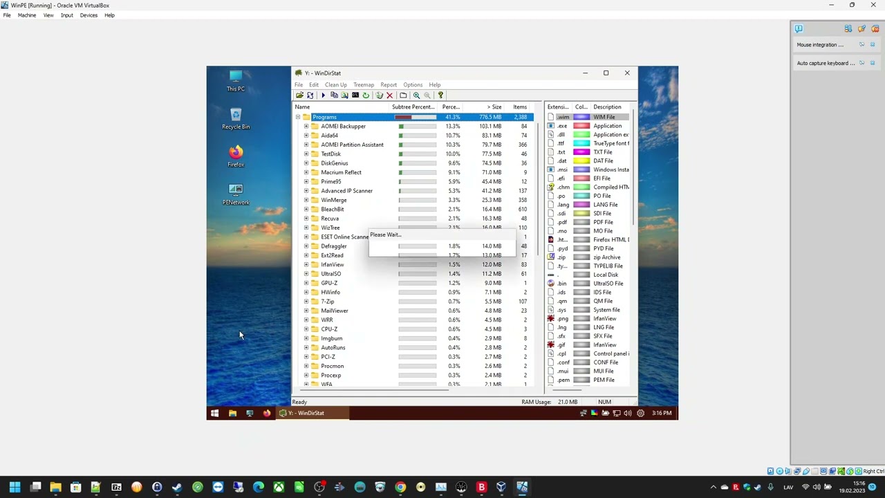This screenshot has width=885, height=498.
Task: Click the red X Delete toolbar icon
Action: click(389, 95)
